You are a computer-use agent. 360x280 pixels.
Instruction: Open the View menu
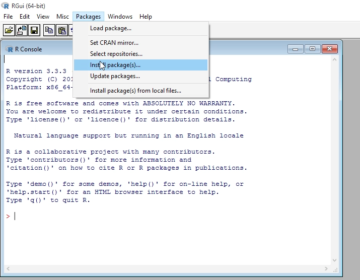[x=43, y=17]
